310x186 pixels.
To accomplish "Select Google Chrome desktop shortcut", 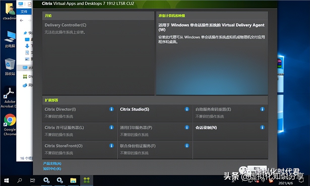I will point(10,125).
